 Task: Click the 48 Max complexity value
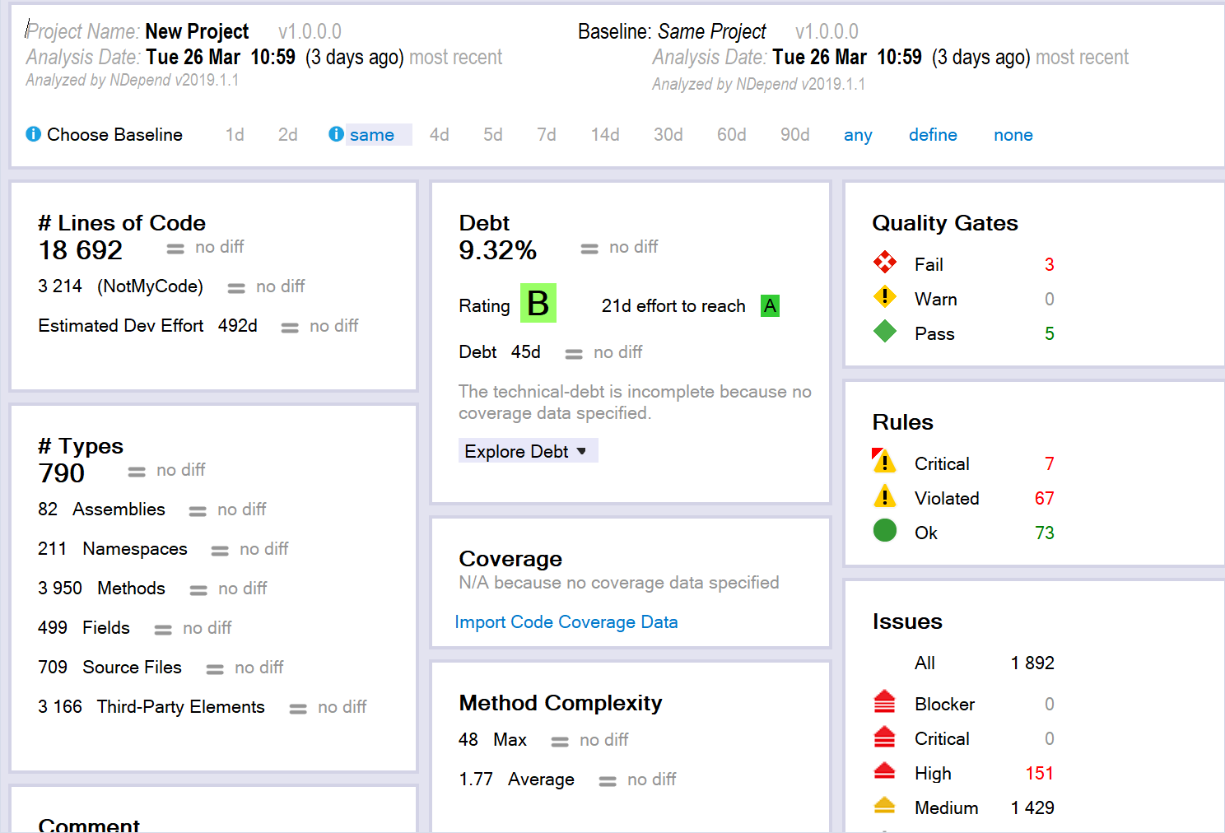[492, 740]
